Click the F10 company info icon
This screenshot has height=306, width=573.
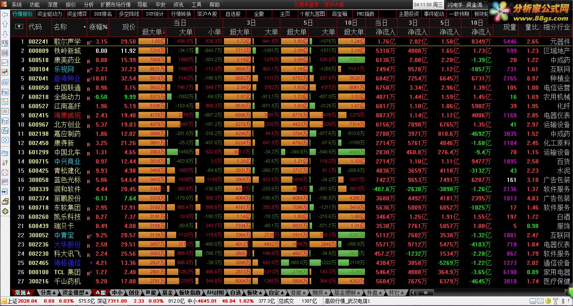[x=5, y=91]
